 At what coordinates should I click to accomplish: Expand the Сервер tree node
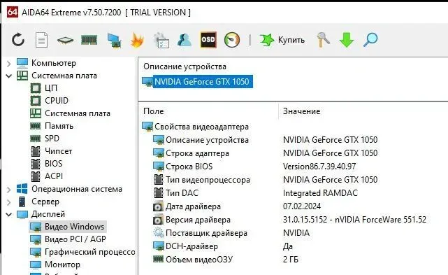(9, 202)
